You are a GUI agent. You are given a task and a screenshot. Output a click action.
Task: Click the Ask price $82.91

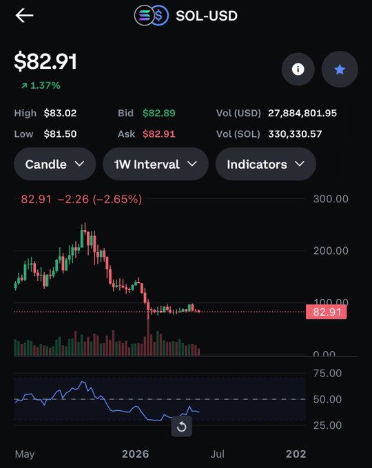159,134
